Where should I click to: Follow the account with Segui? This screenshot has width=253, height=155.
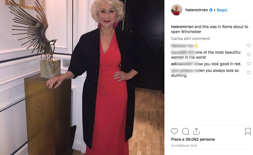pos(222,10)
